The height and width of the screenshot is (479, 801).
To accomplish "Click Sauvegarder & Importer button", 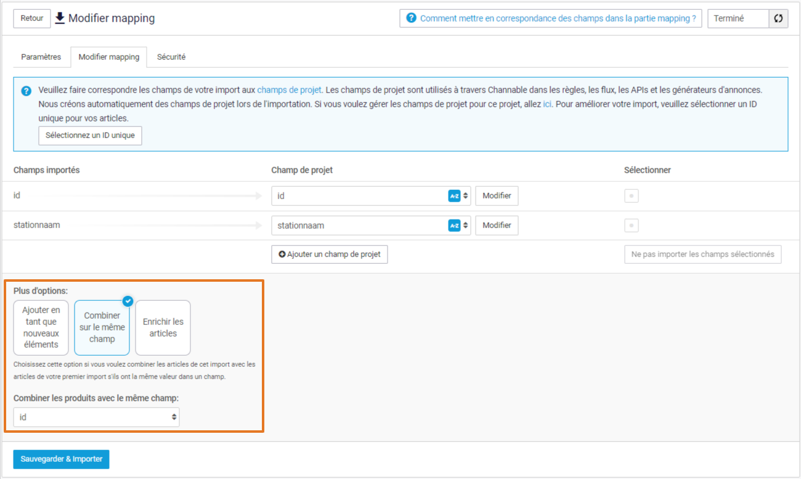I will point(61,459).
